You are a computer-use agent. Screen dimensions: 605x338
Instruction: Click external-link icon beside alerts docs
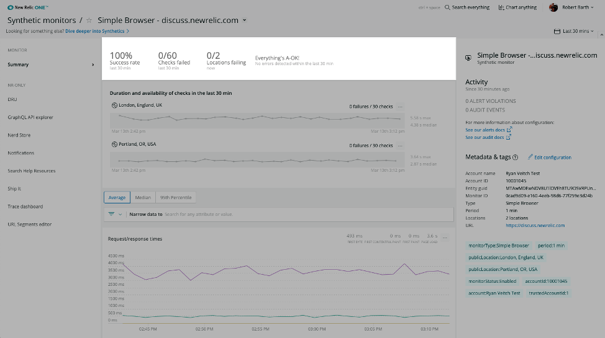pos(509,130)
